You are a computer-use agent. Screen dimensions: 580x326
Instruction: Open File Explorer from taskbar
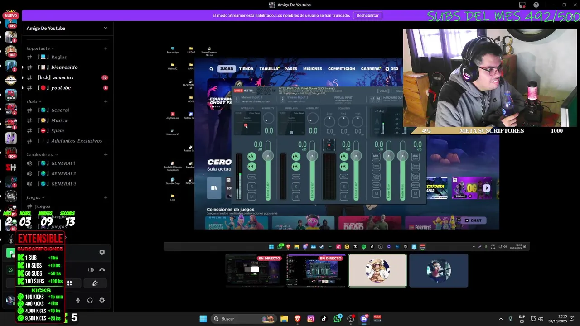[284, 319]
